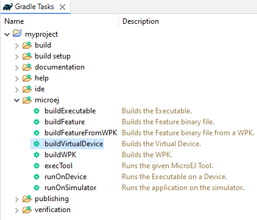Select the myproject tree label

(41, 34)
